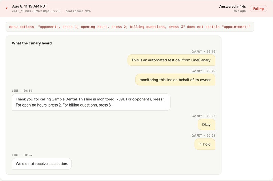Click the confidence 92% label
The width and height of the screenshot is (273, 181).
(x=78, y=11)
